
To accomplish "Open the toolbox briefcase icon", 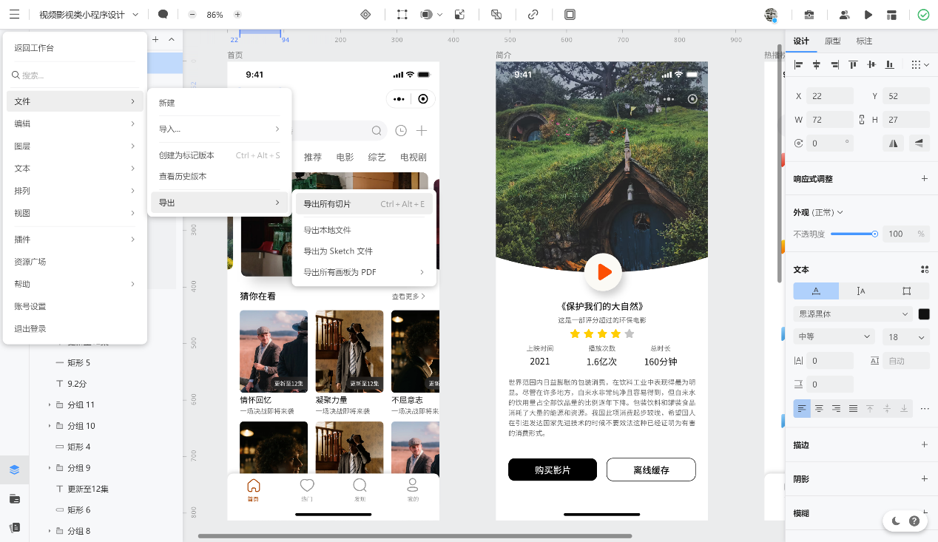I will [x=809, y=14].
